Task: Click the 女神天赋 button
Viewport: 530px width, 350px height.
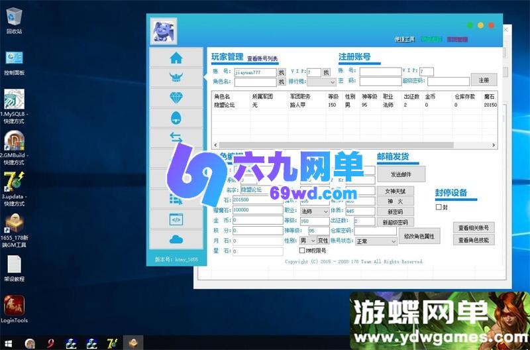Action: pos(395,191)
